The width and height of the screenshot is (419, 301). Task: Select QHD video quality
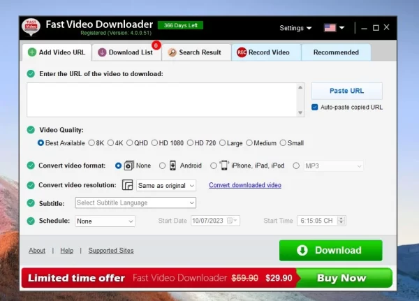[x=130, y=143]
